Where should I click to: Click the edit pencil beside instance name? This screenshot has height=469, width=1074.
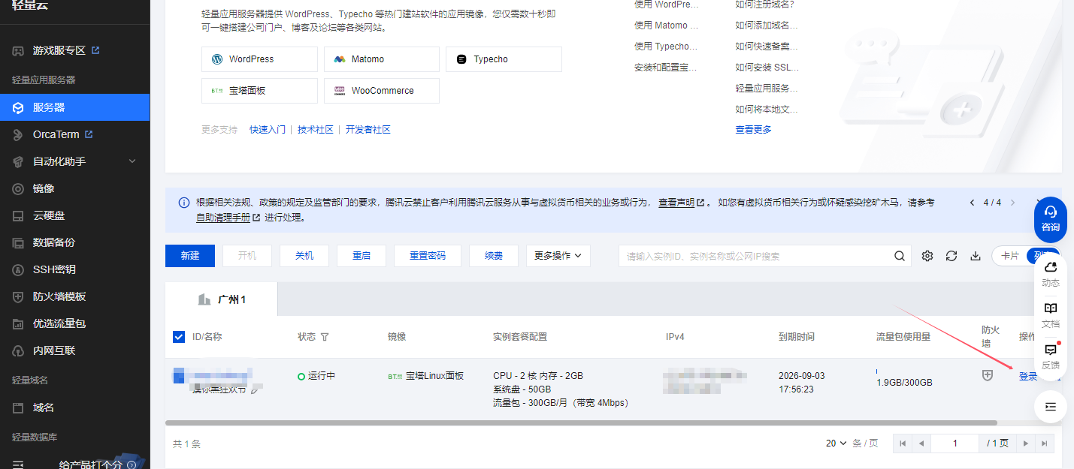(255, 390)
